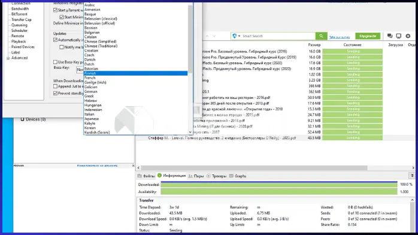
Task: Click the Boss-Key hotkey field
Action: click(80, 70)
